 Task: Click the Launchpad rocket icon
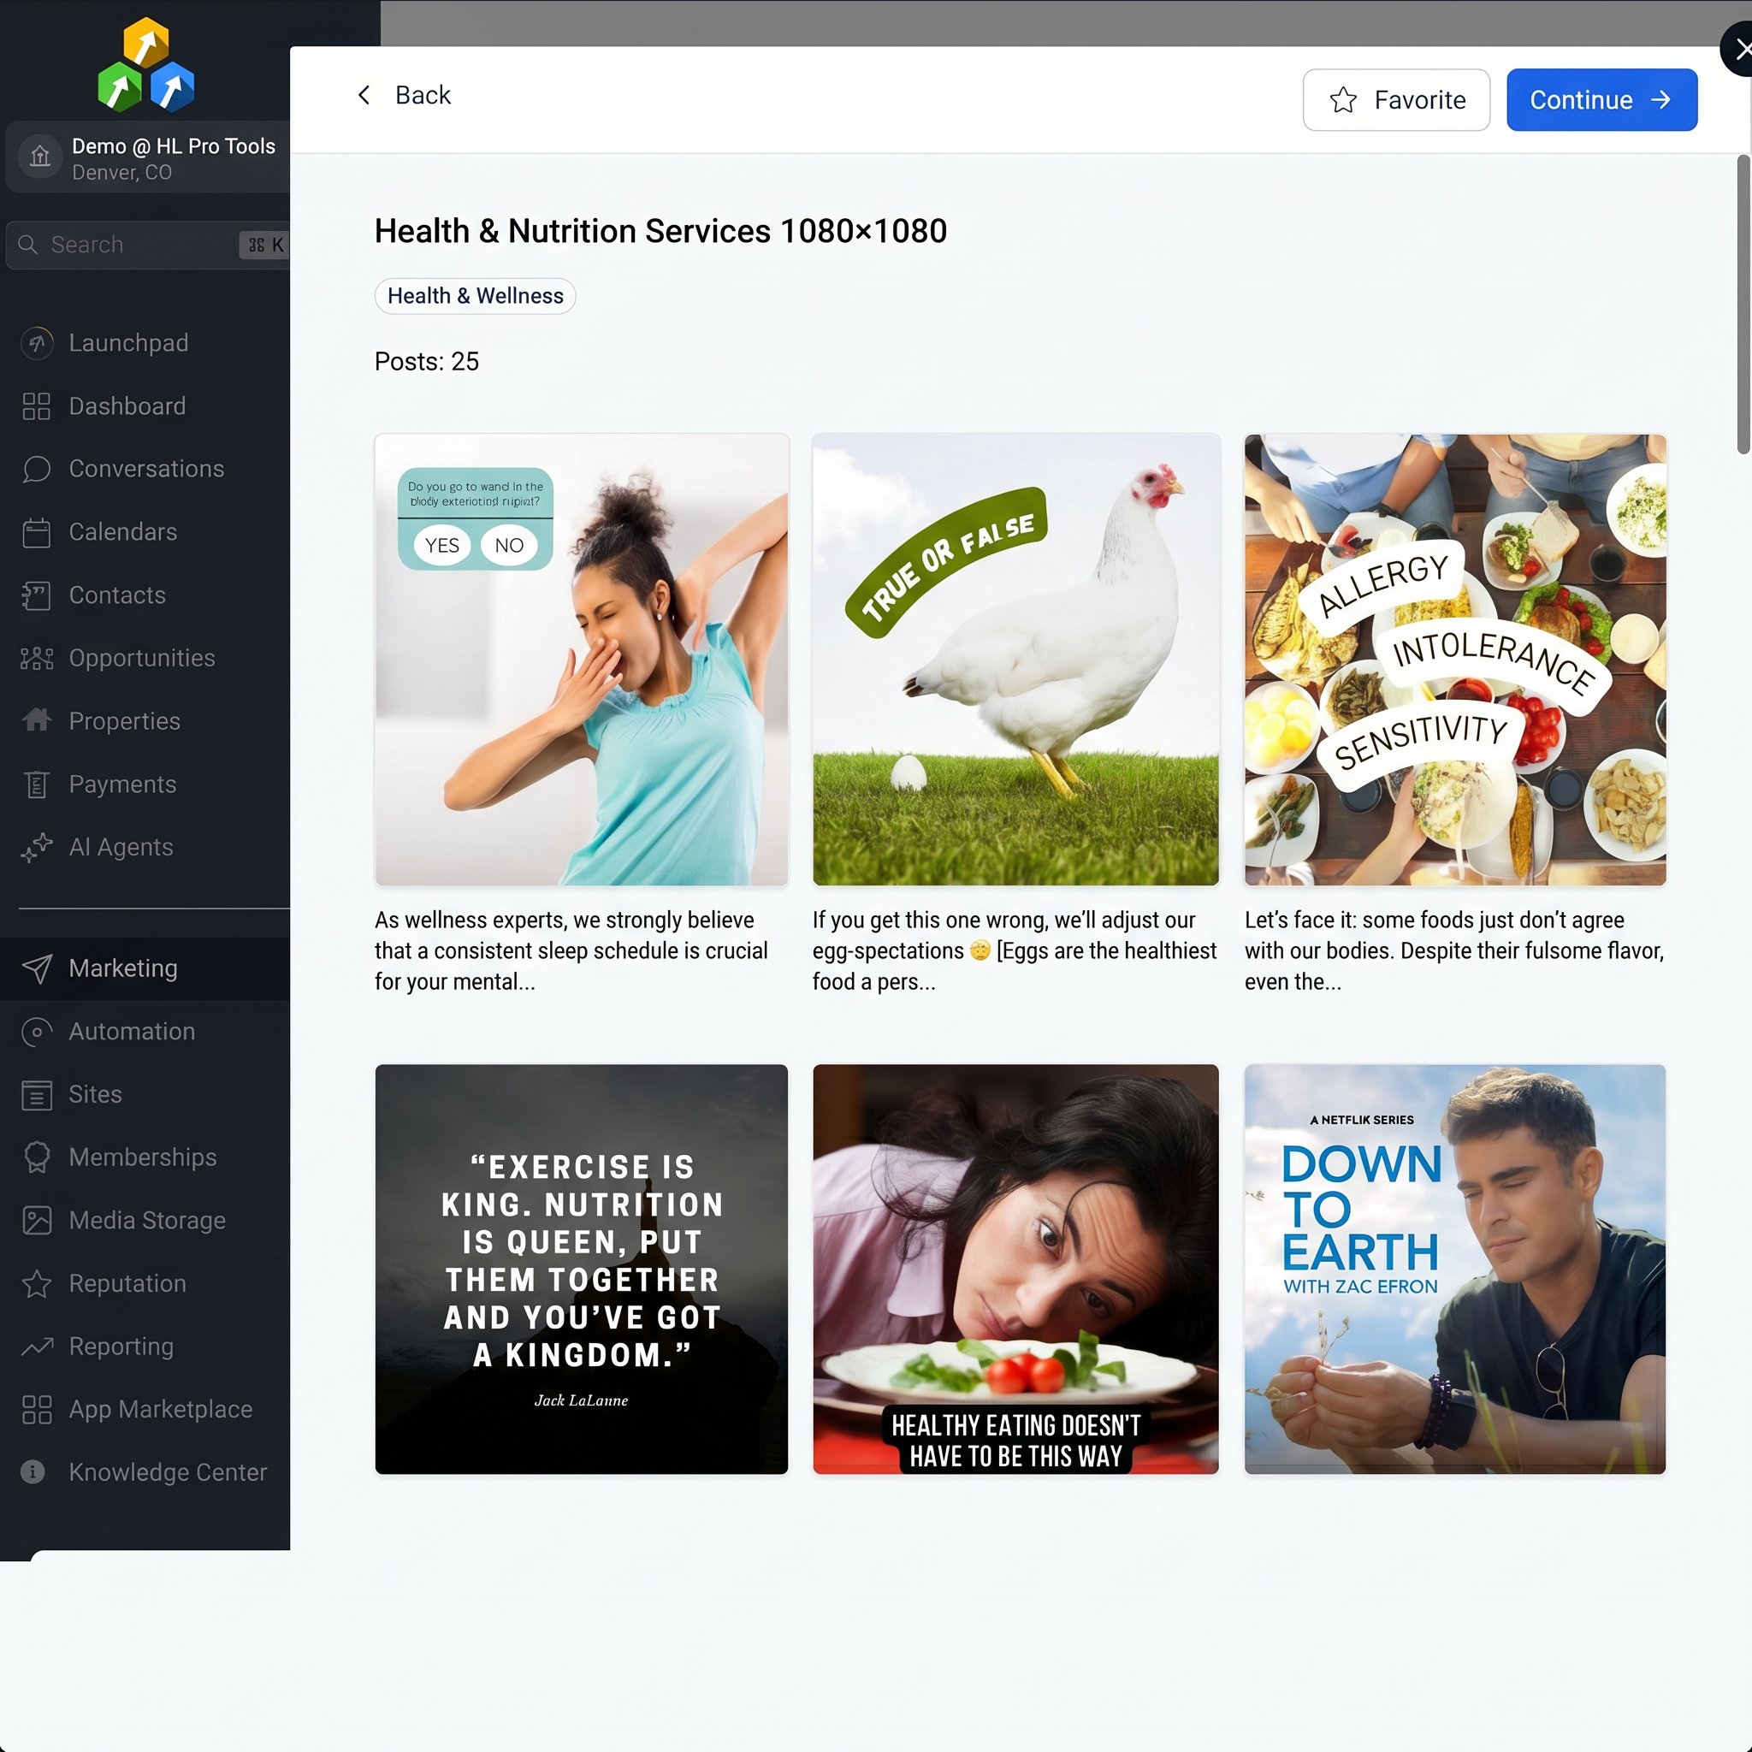36,343
